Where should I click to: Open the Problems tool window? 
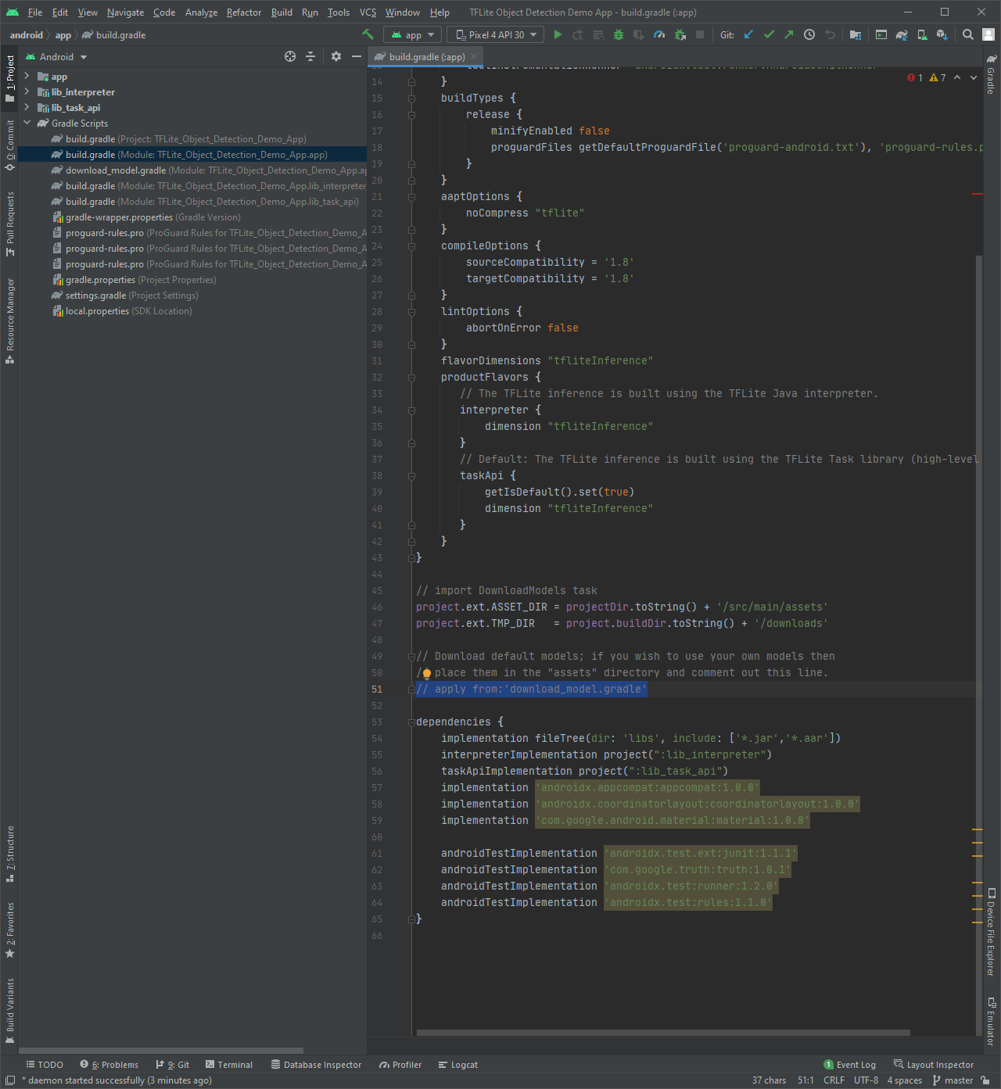click(109, 1065)
